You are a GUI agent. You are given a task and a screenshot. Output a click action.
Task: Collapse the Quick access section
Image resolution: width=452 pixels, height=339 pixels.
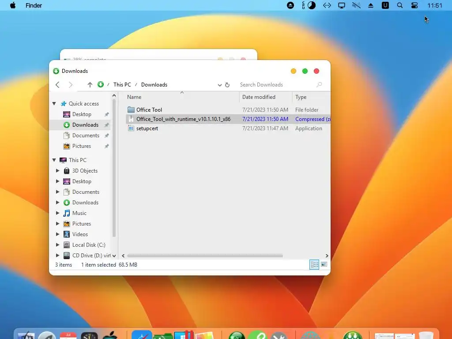[x=54, y=103]
